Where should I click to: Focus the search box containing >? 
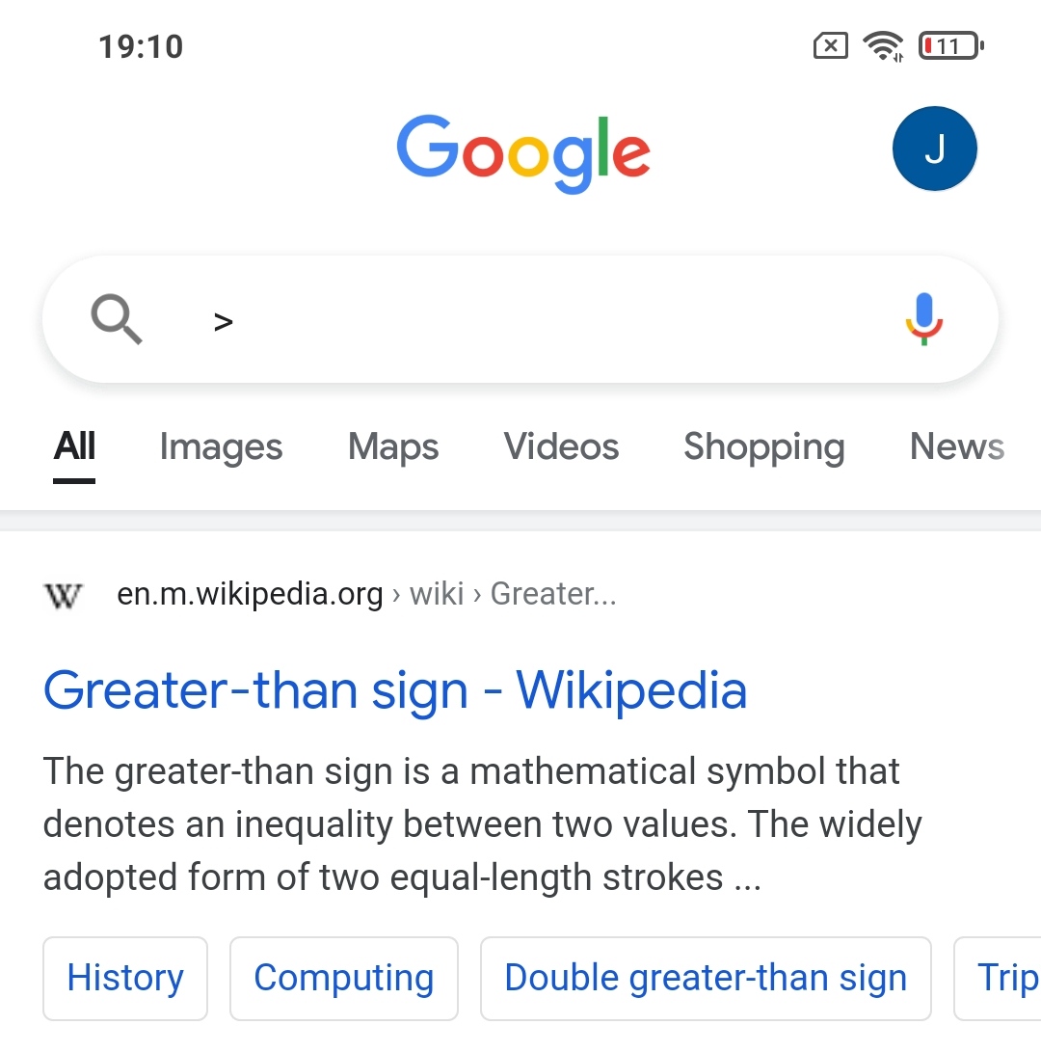pyautogui.click(x=520, y=319)
